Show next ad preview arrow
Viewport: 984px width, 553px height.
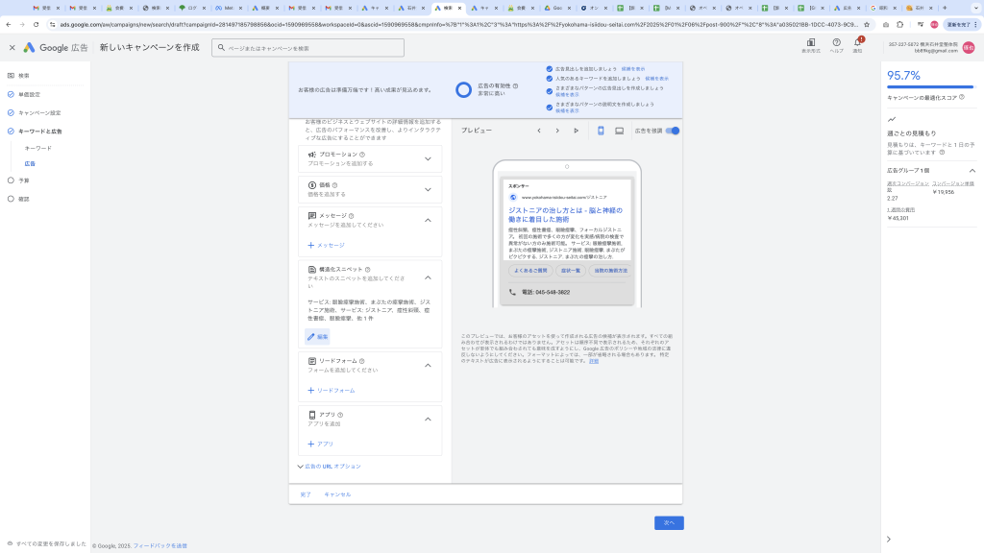pyautogui.click(x=557, y=131)
